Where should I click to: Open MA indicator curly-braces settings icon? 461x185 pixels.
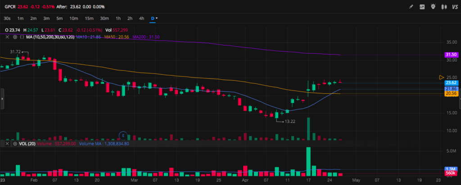pyautogui.click(x=21, y=37)
